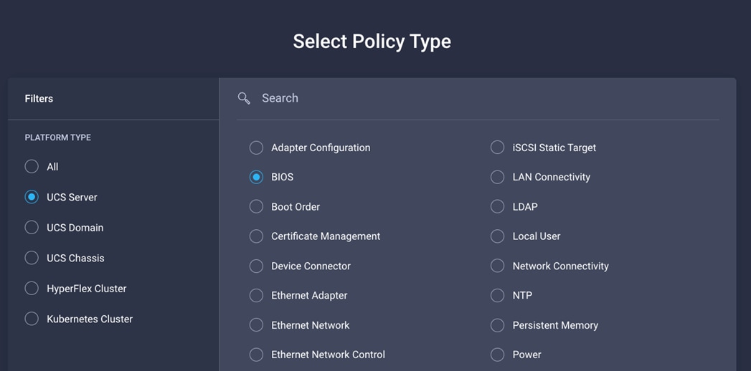Select iSCSI Static Target policy
Screen dimensions: 751x371
tap(498, 148)
